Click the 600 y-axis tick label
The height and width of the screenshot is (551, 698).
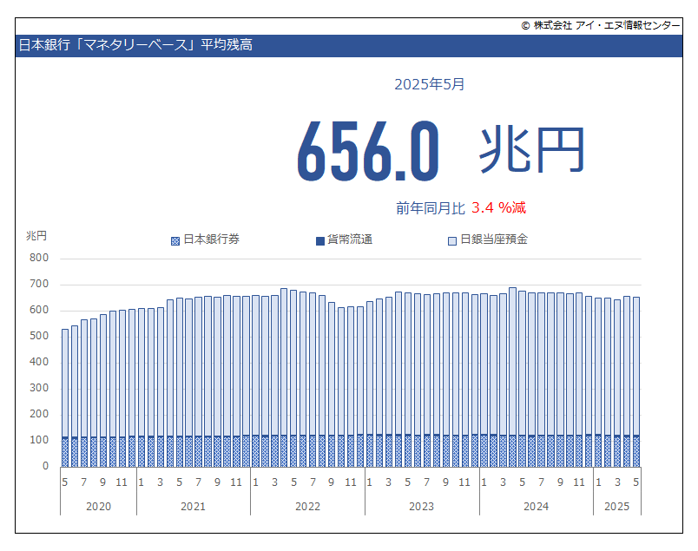coord(39,310)
